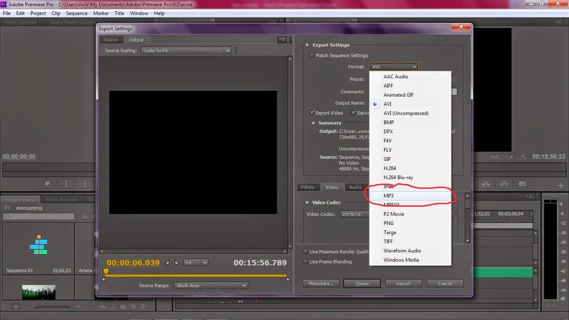Open the Fit zoom dropdown in export preview

coord(196,262)
